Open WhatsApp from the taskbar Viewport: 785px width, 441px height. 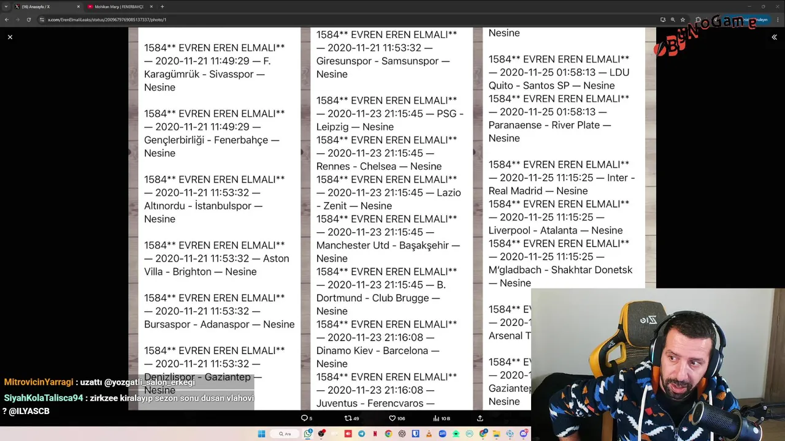click(x=308, y=434)
